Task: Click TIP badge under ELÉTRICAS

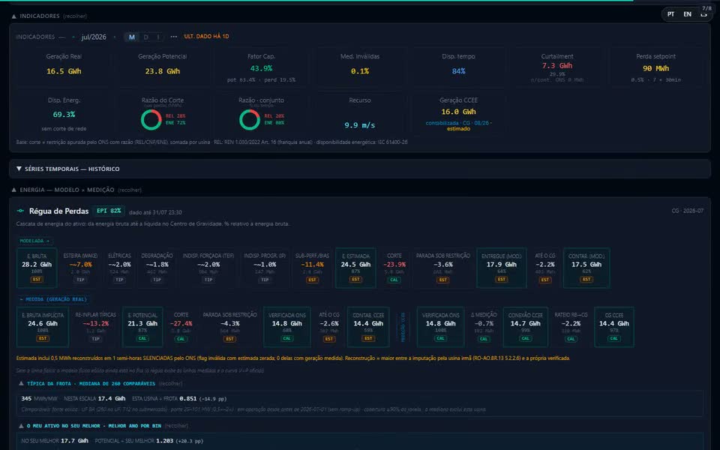Action: coord(119,279)
